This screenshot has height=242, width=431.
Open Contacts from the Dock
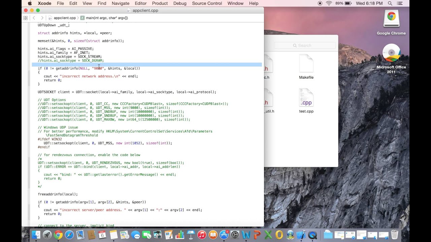(x=92, y=235)
